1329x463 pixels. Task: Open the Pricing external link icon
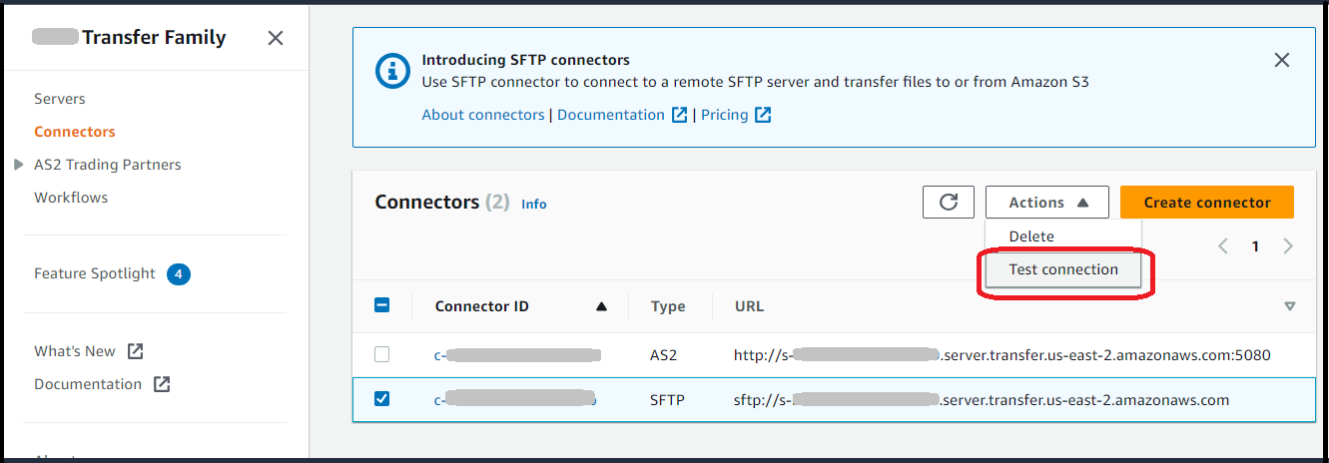point(763,115)
